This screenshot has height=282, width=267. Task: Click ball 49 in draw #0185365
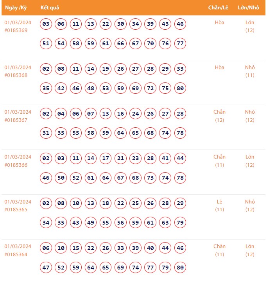(91, 223)
